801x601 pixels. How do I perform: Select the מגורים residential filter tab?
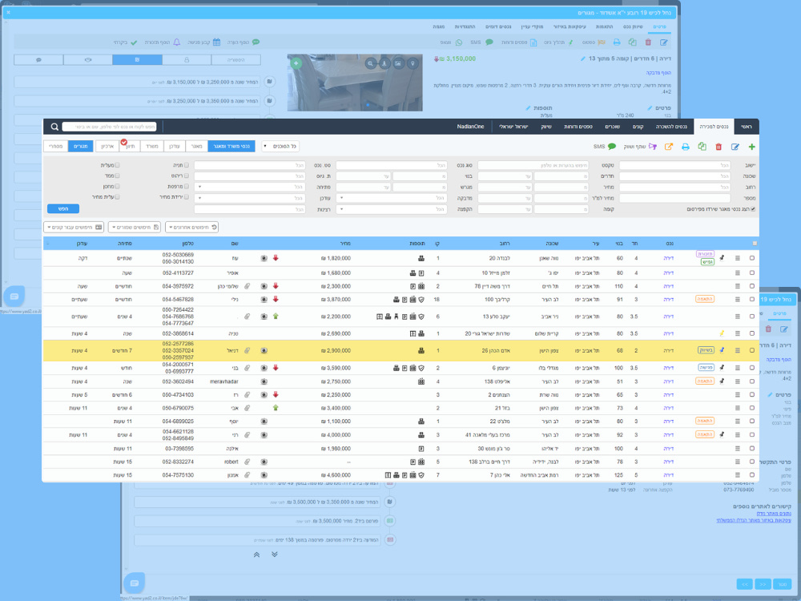tap(81, 147)
